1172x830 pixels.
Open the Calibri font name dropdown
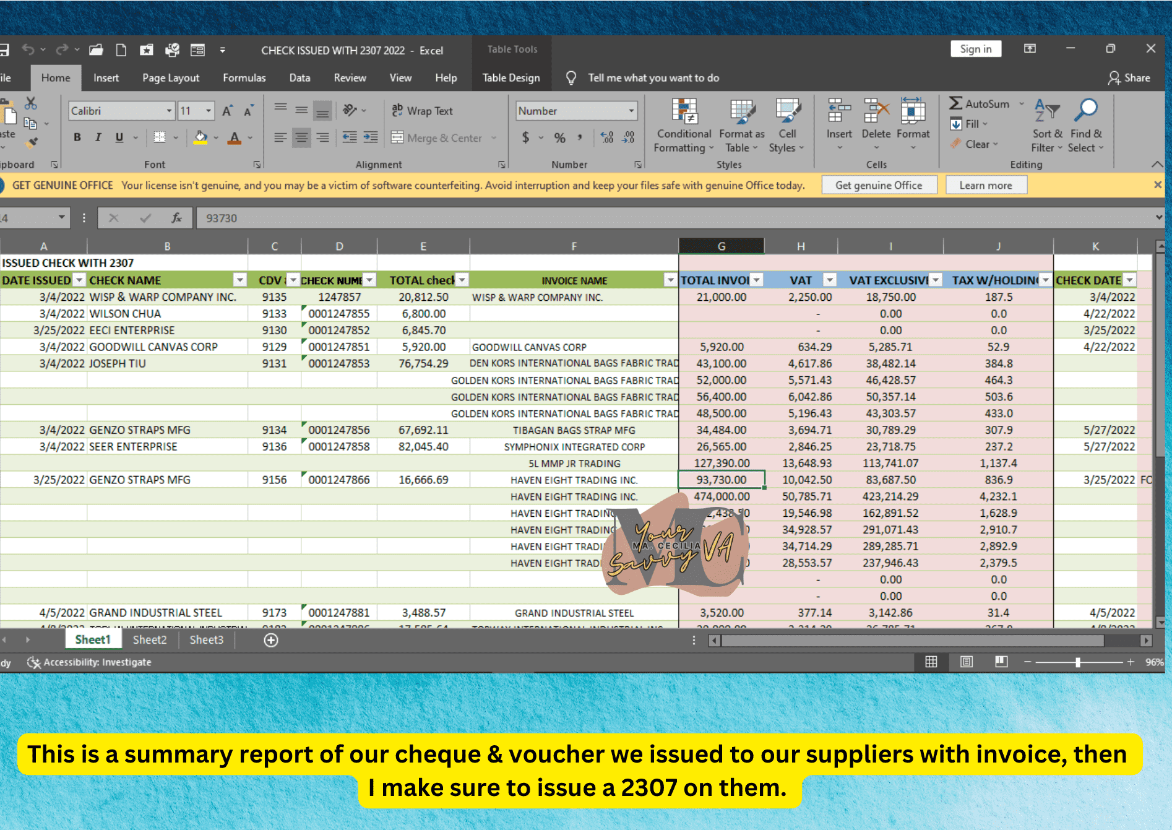169,111
